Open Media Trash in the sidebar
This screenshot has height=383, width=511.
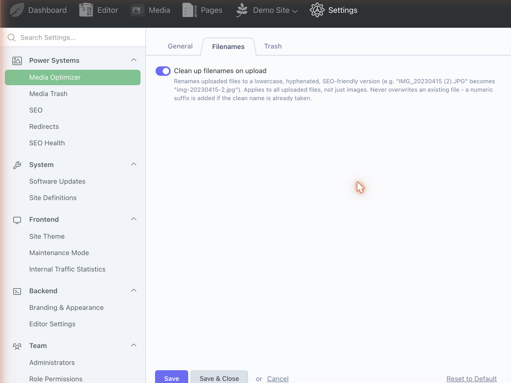48,94
